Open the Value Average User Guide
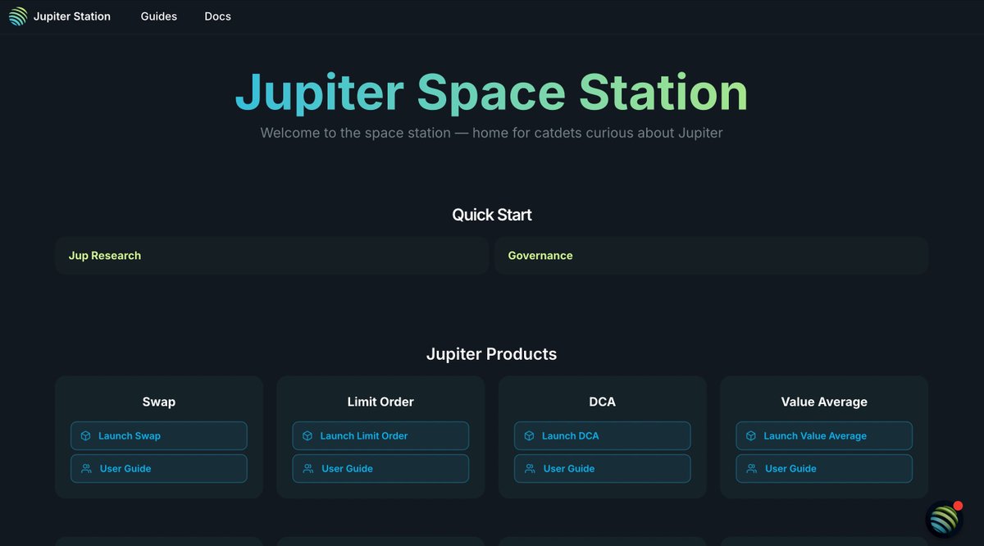The width and height of the screenshot is (984, 546). pos(824,469)
